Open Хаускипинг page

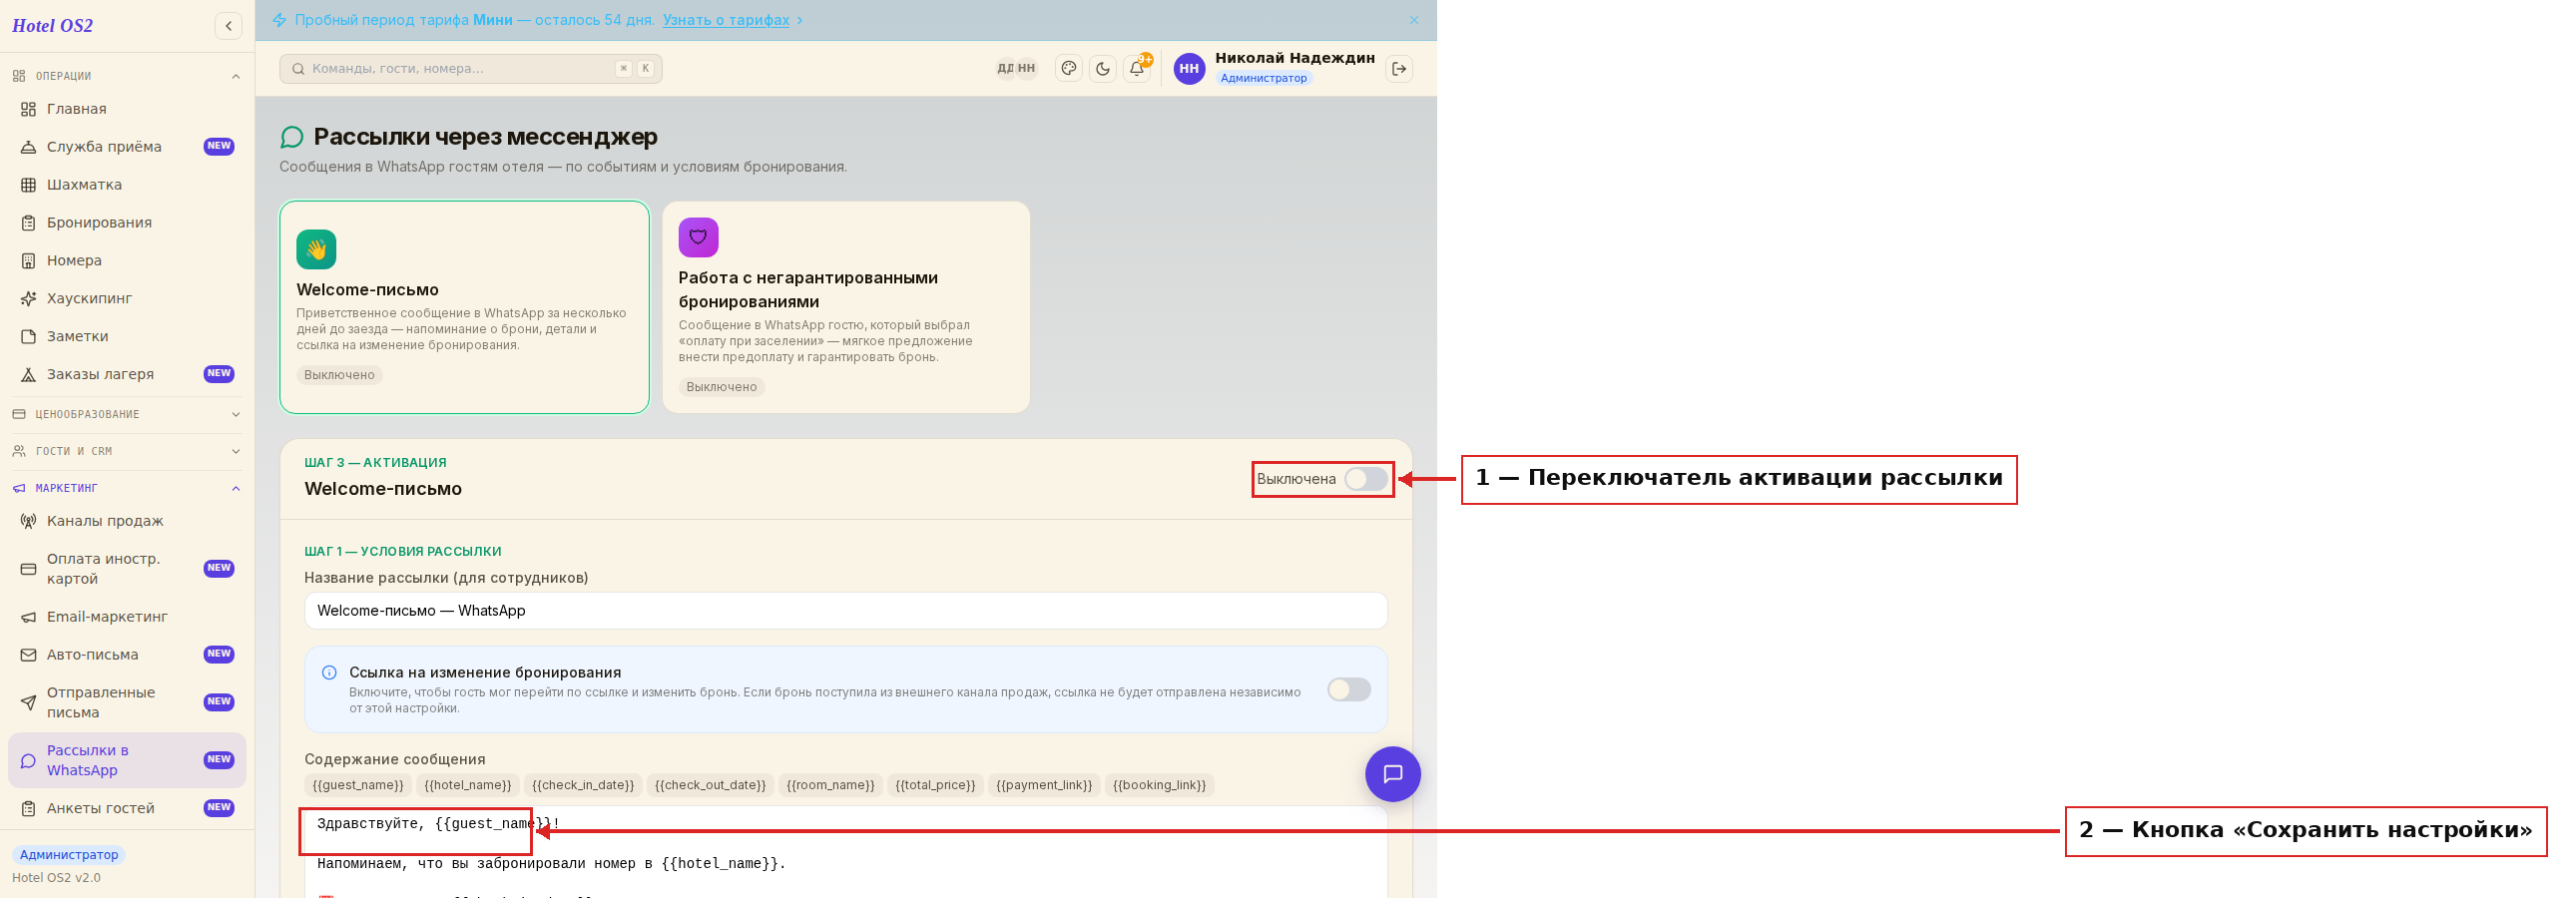point(127,298)
